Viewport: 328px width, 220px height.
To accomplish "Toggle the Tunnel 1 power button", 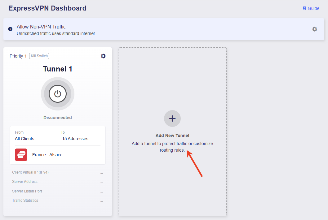I will [x=58, y=94].
